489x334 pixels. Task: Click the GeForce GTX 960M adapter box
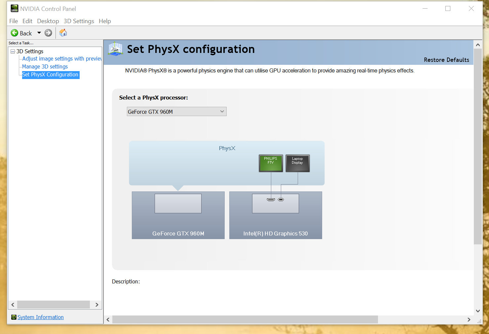pos(178,215)
